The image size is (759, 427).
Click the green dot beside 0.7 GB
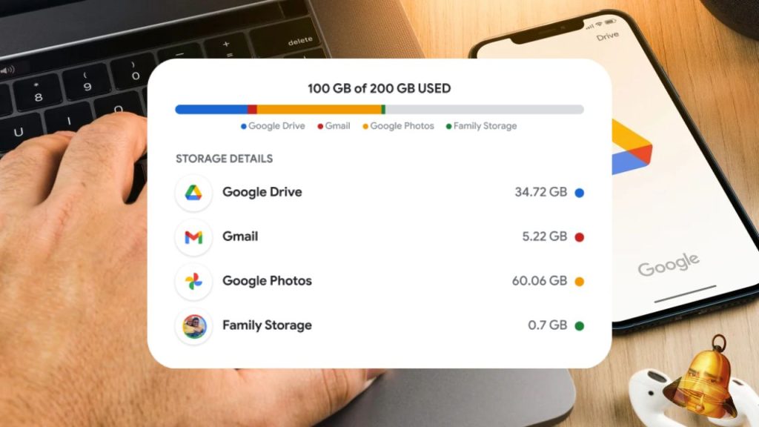pyautogui.click(x=579, y=326)
